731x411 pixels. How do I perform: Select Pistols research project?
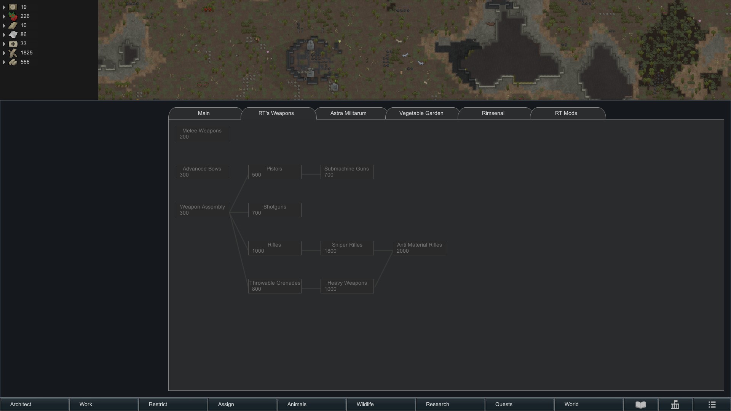point(275,172)
